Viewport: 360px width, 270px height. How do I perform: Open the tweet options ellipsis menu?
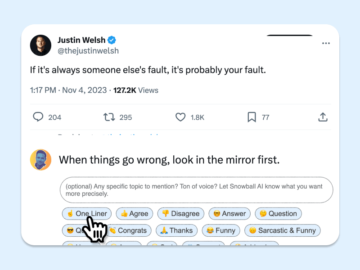pyautogui.click(x=326, y=43)
